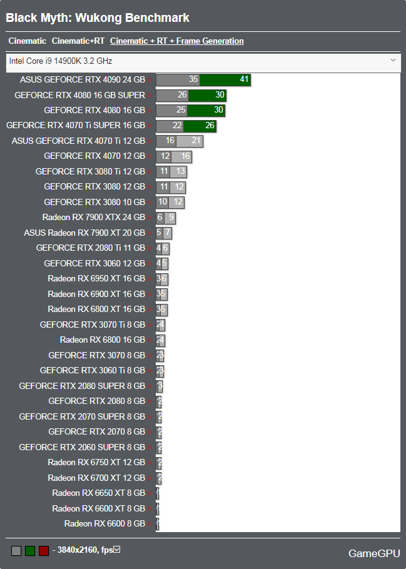The image size is (406, 569).
Task: Toggle the 3840x2160 fps checkbox
Action: (x=116, y=550)
